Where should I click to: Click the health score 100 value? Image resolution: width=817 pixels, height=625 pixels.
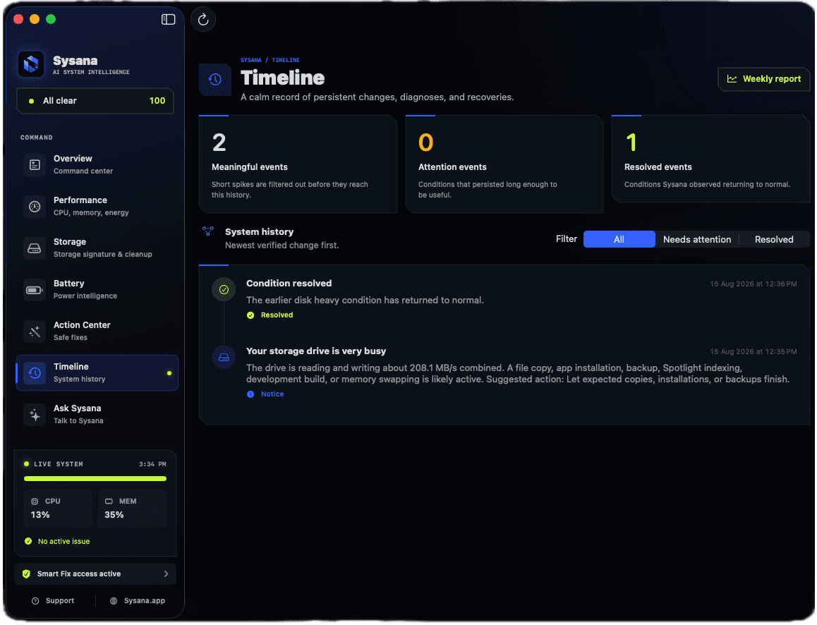pos(157,101)
